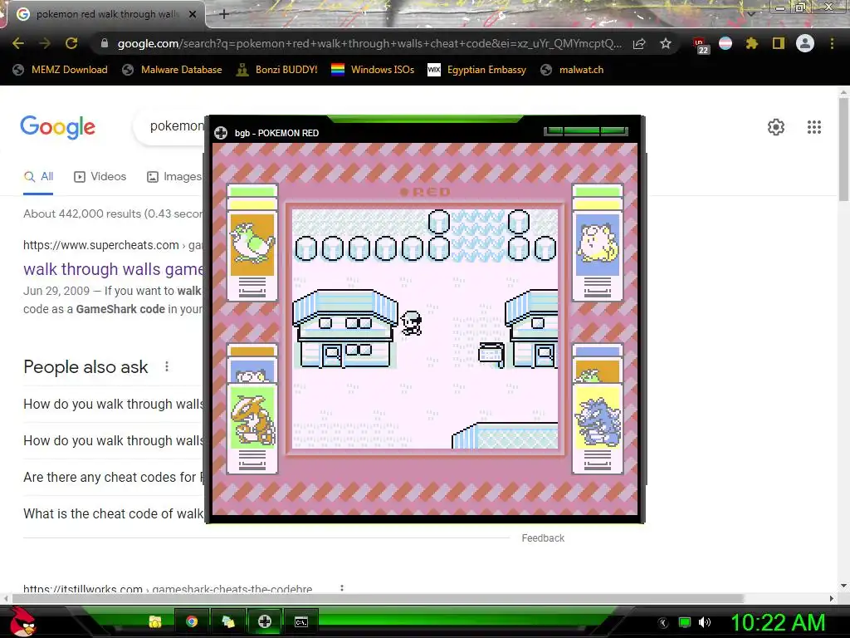850x638 pixels.
Task: Click the Google logo
Action: 57,127
